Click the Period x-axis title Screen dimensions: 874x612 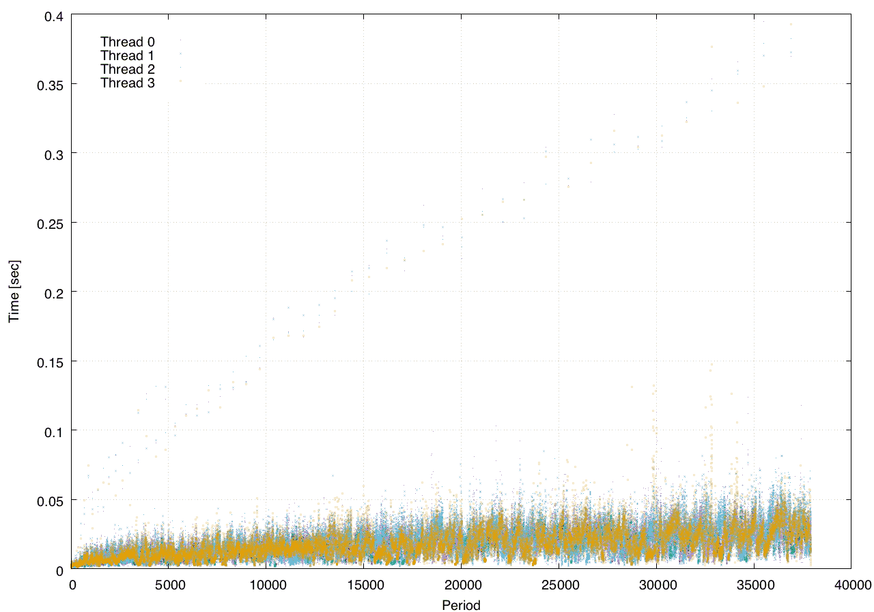461,604
